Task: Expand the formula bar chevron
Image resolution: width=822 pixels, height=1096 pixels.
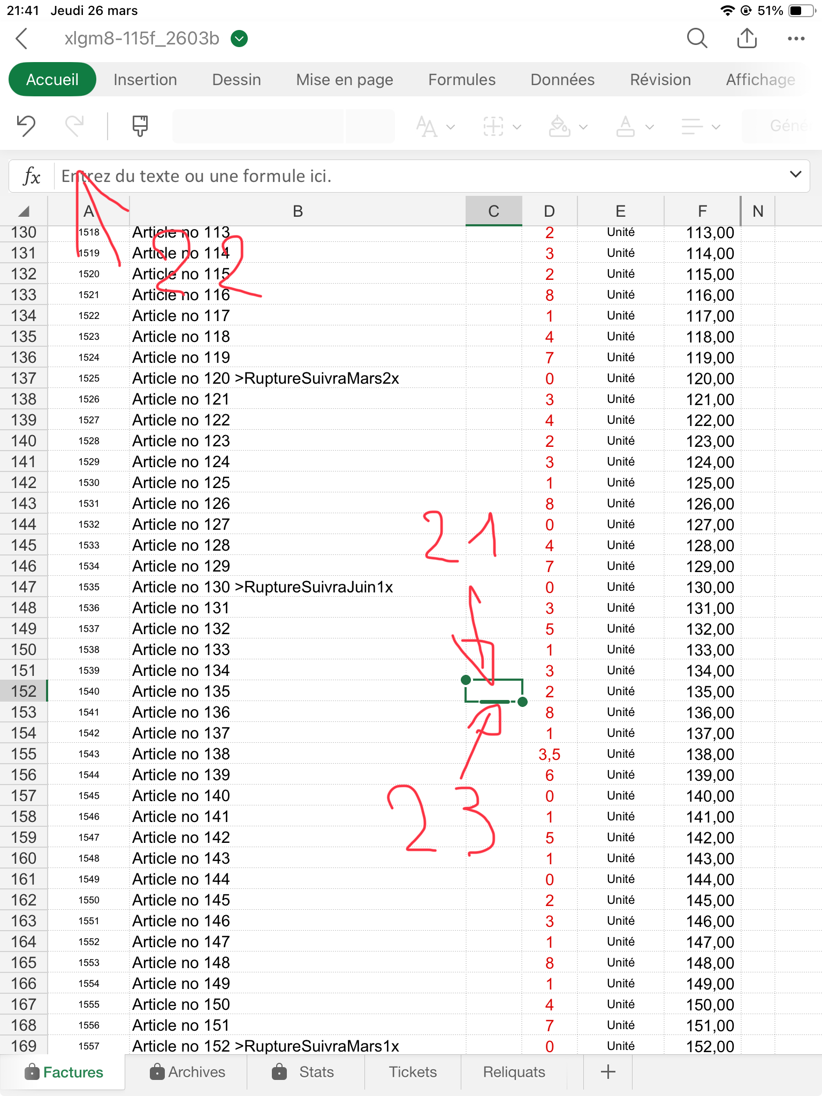Action: tap(795, 174)
